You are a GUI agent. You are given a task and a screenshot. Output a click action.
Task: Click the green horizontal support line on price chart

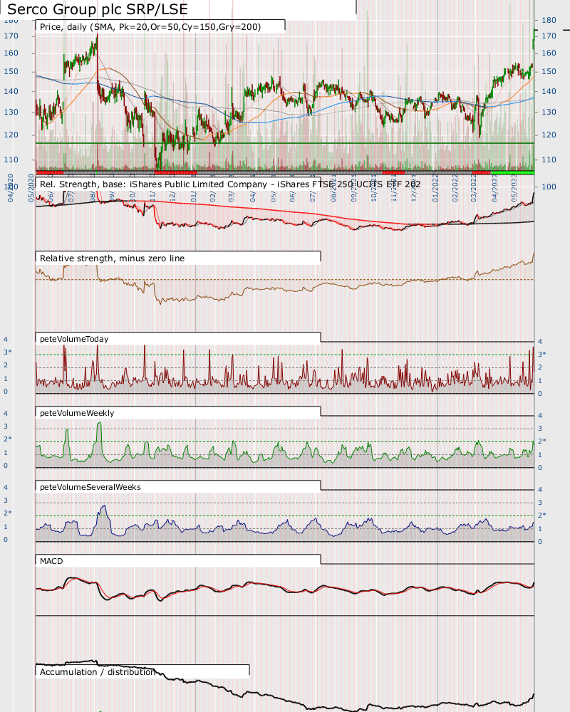[x=285, y=144]
